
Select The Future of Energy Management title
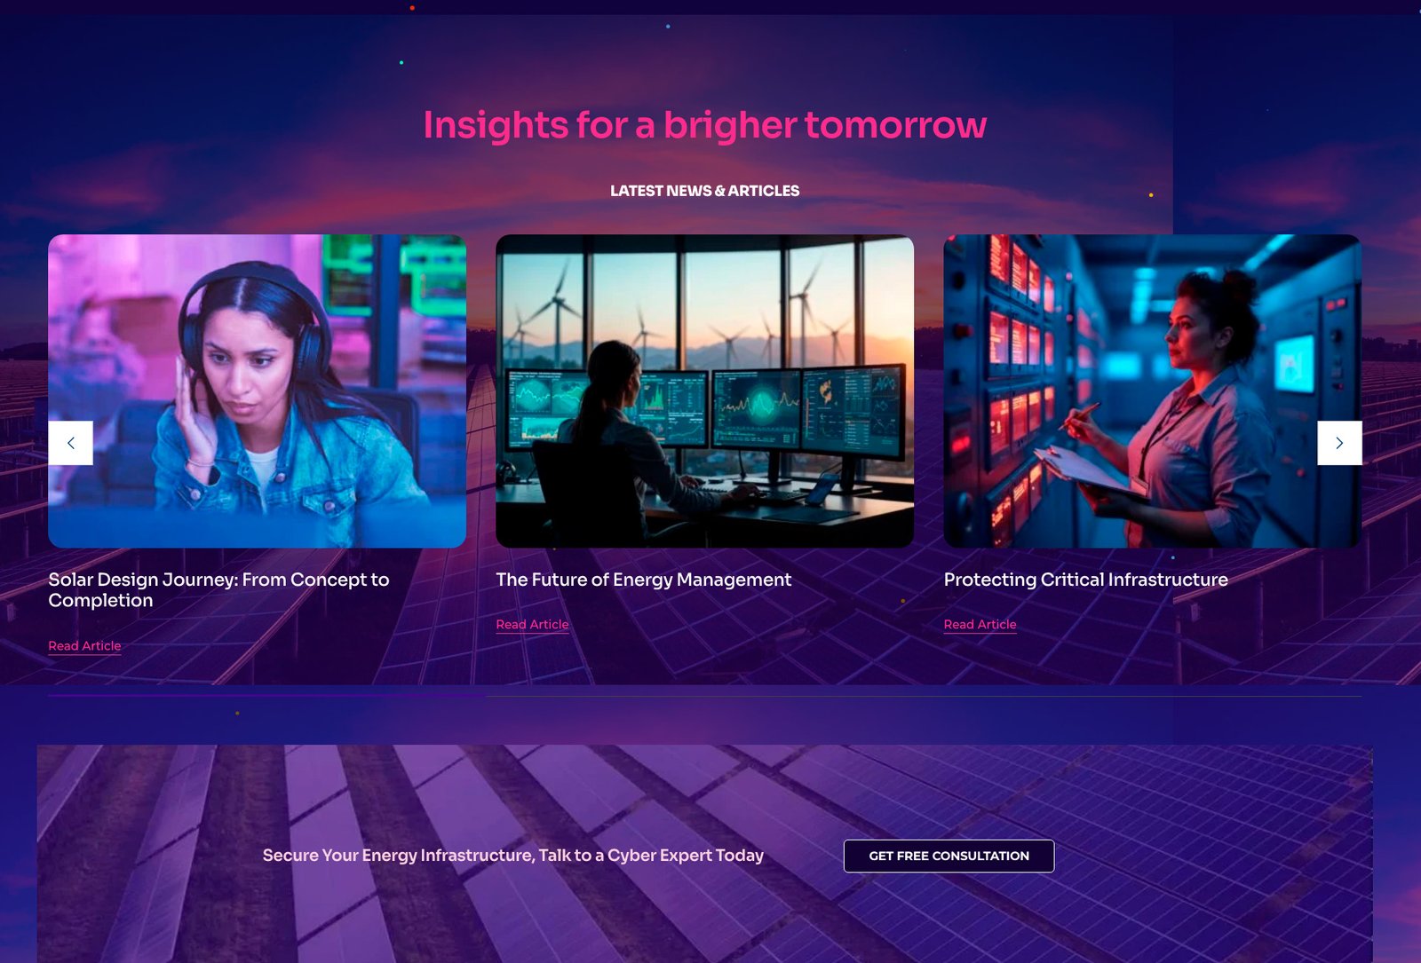pos(643,580)
